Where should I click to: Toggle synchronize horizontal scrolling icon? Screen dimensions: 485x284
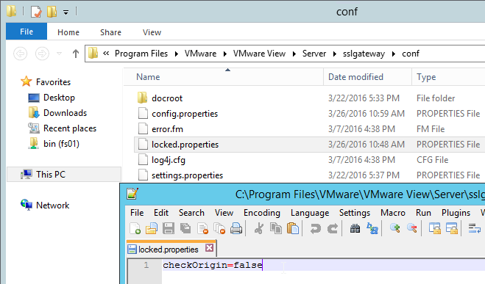(x=452, y=229)
